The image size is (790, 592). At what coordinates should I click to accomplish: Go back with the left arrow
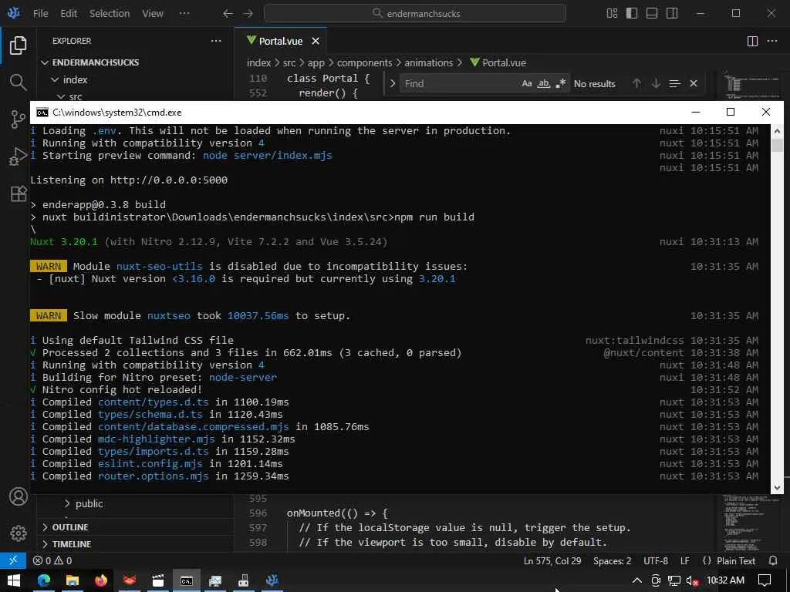228,14
